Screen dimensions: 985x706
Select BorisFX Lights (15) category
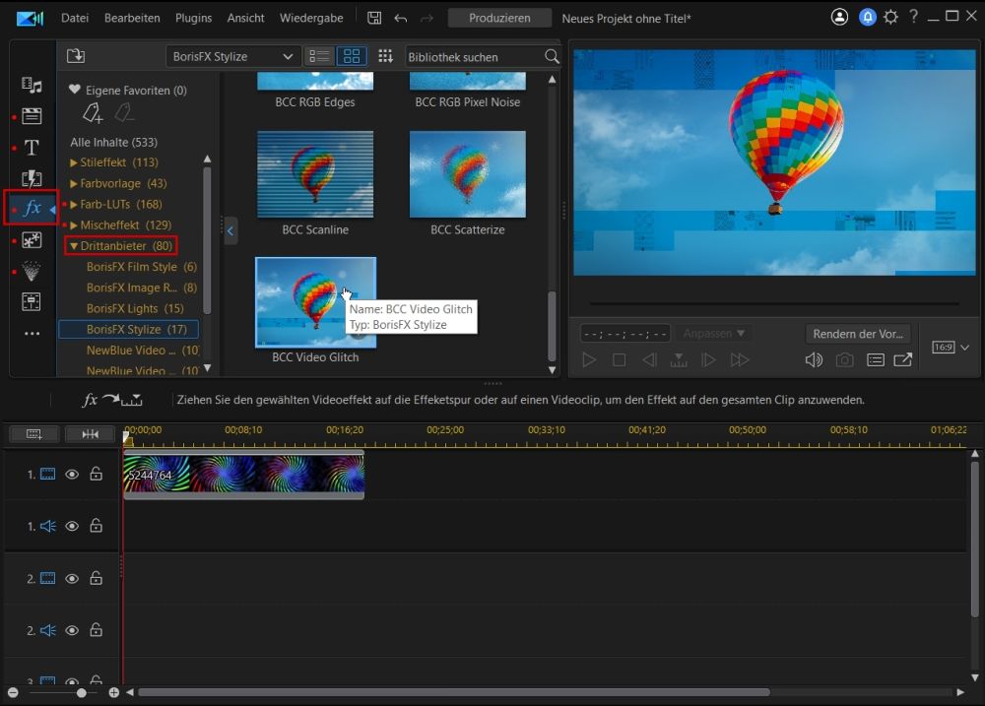point(135,308)
